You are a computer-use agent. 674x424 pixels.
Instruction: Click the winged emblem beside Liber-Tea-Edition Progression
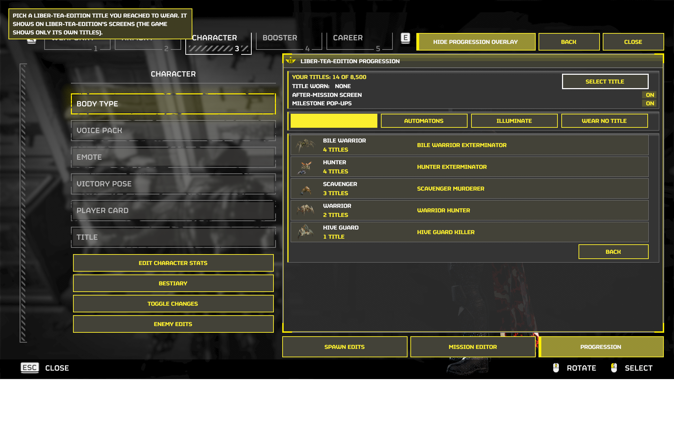click(x=291, y=61)
